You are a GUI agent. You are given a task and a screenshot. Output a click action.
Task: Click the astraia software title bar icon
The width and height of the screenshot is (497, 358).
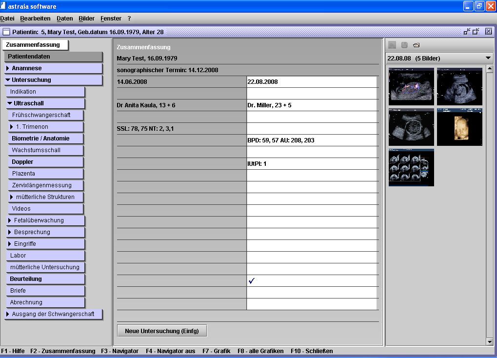(x=3, y=6)
